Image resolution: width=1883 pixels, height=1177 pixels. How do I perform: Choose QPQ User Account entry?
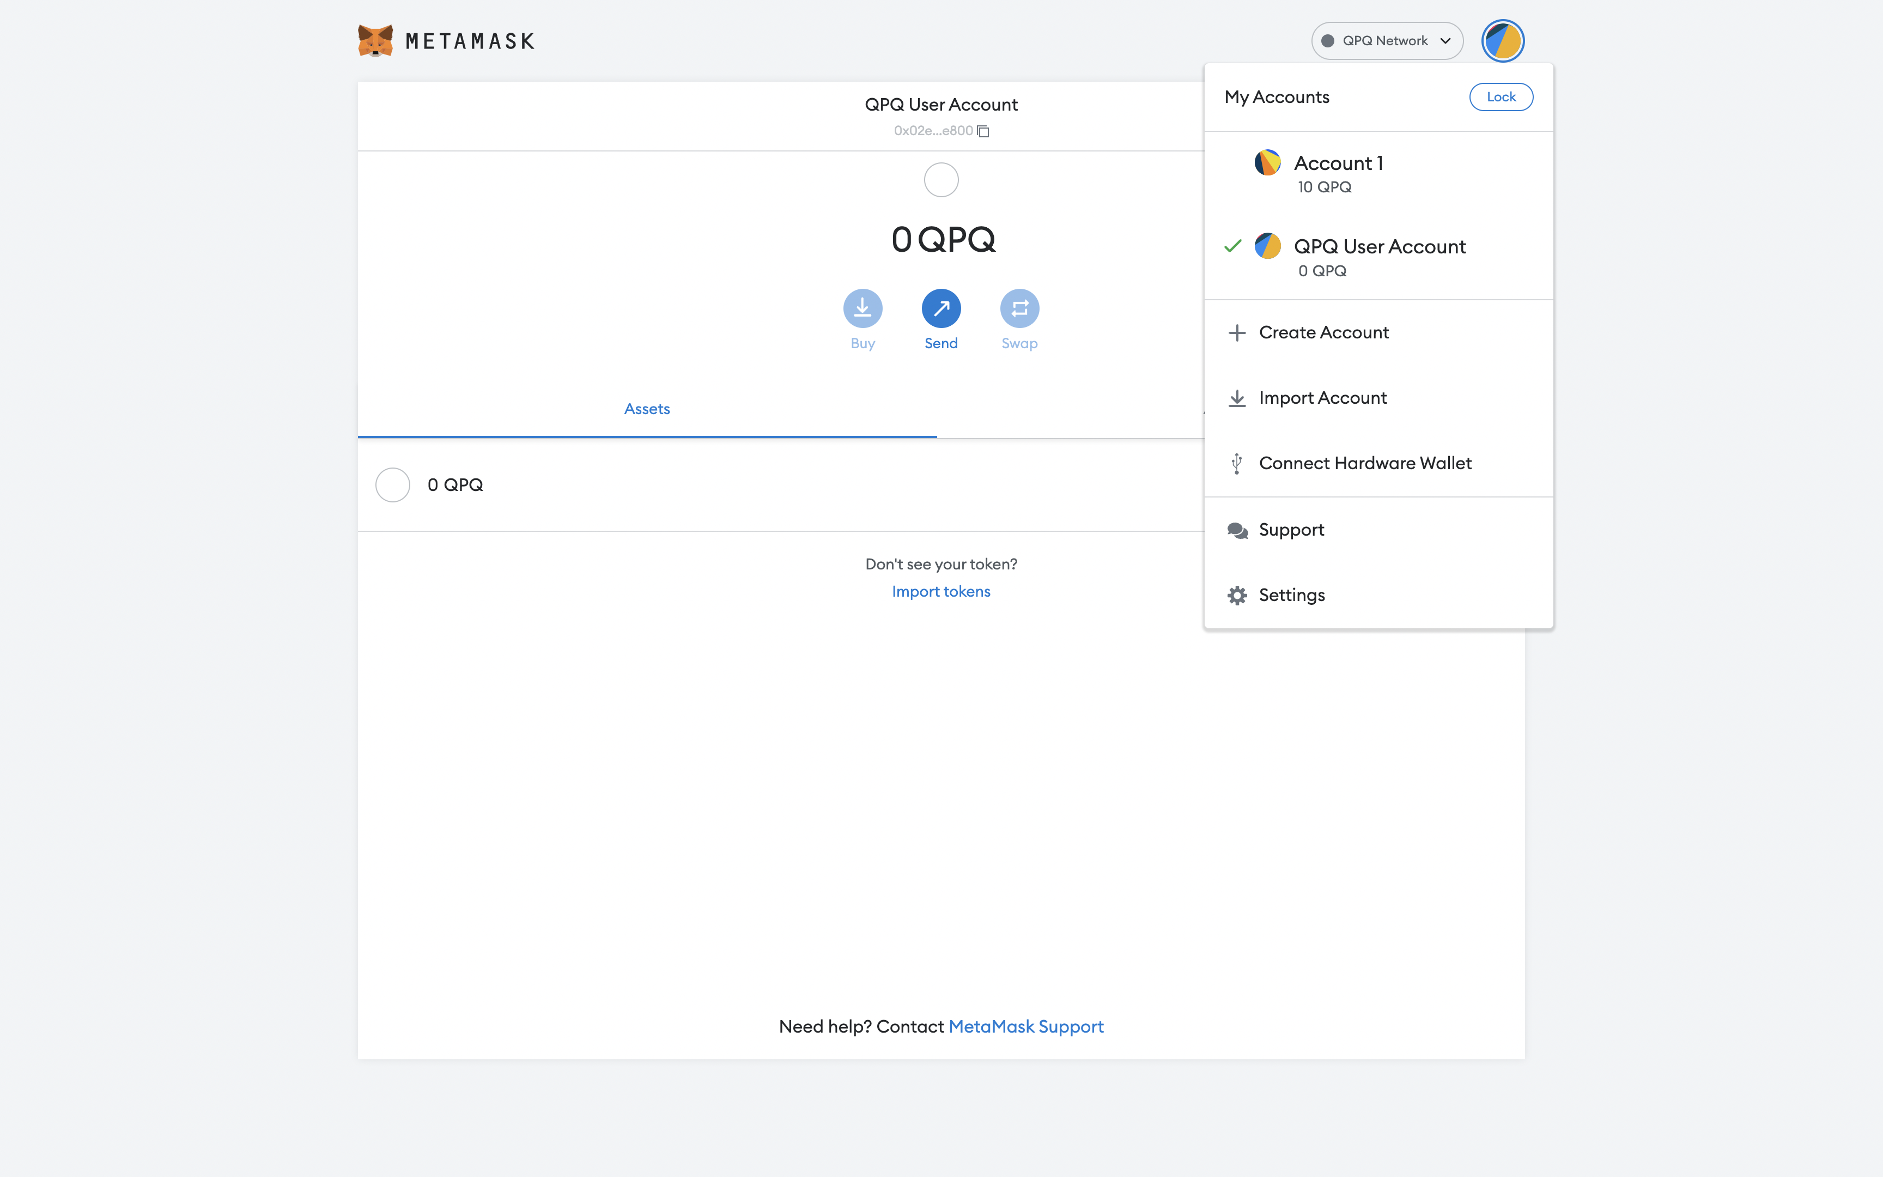tap(1379, 258)
